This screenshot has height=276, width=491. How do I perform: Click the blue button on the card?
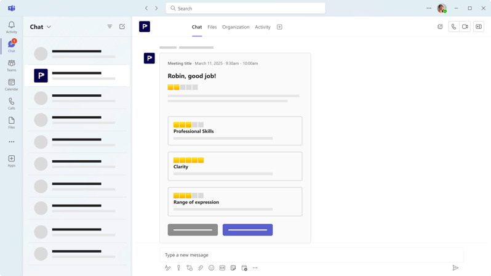(247, 230)
